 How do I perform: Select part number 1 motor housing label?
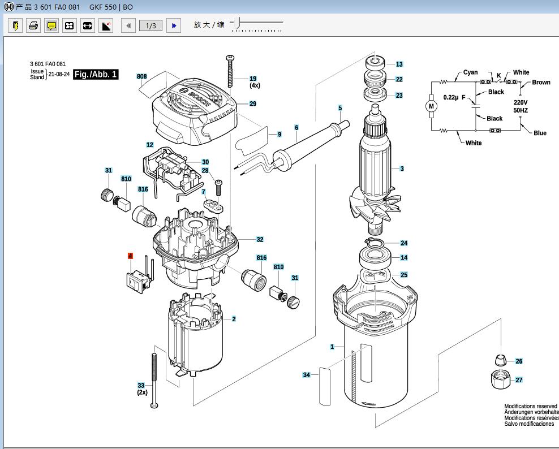click(x=332, y=347)
